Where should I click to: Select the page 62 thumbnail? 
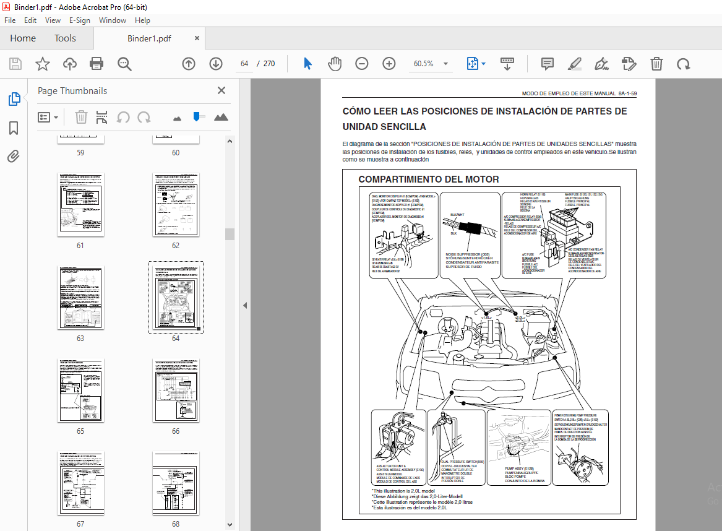click(x=176, y=205)
